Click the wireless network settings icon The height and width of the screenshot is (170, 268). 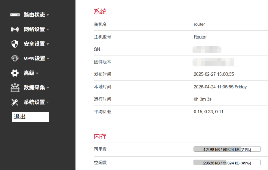pyautogui.click(x=15, y=29)
